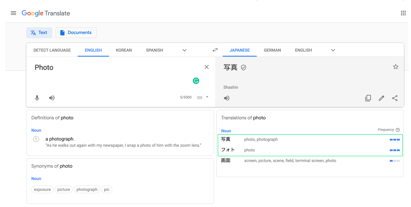
Task: Save translation with the star icon
Action: coord(396,67)
